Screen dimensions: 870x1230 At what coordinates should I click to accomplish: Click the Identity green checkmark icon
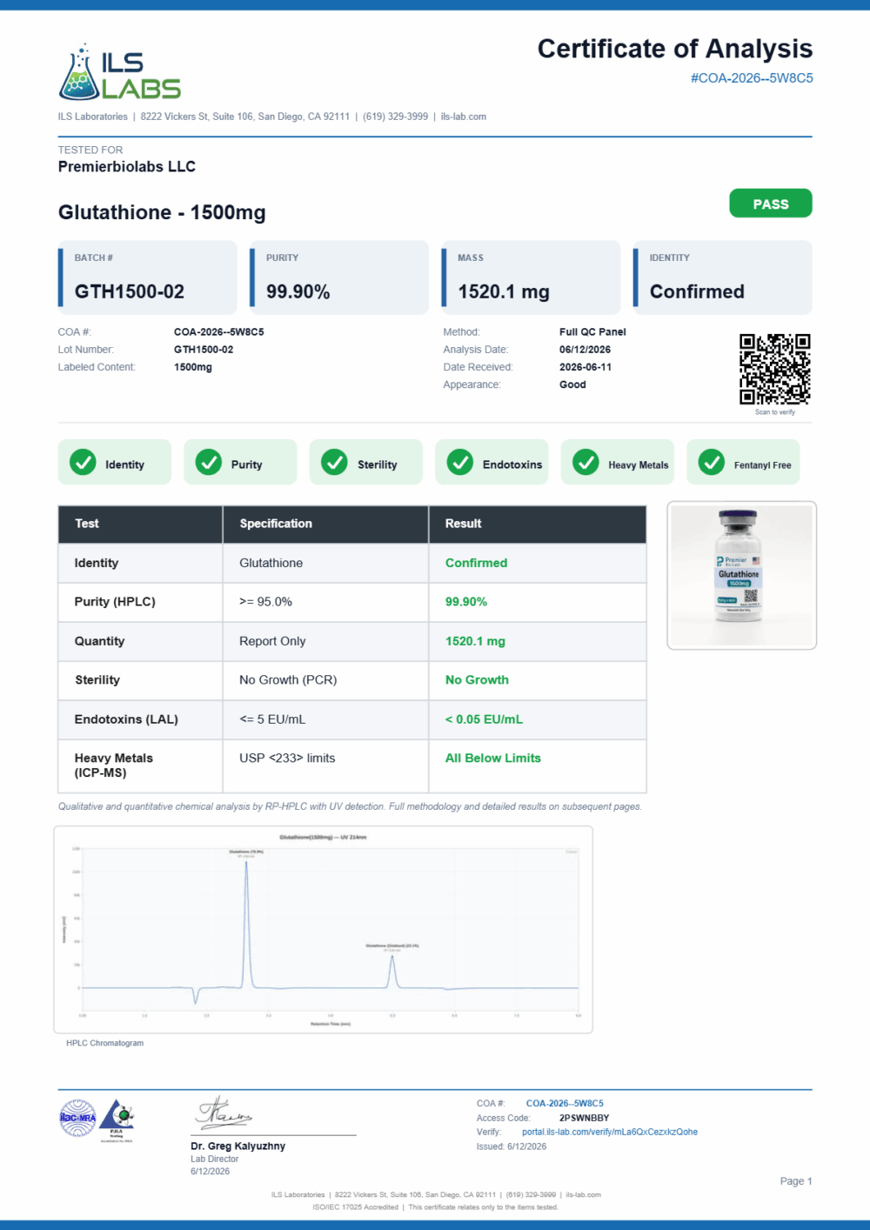coord(83,462)
